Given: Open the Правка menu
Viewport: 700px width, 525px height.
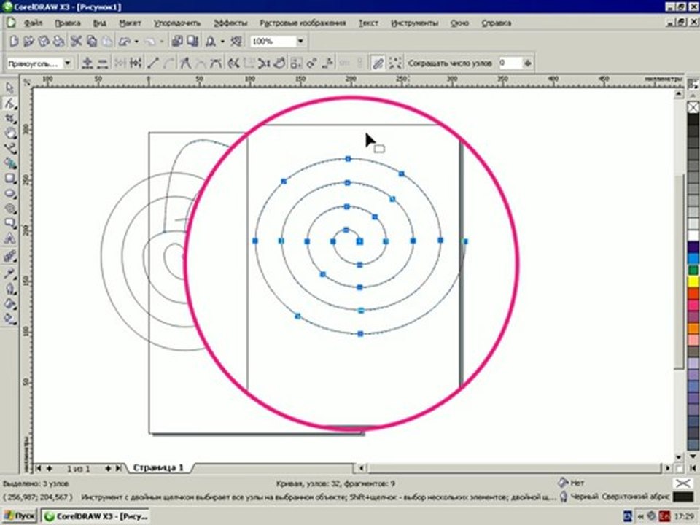Looking at the screenshot, I should [x=67, y=23].
